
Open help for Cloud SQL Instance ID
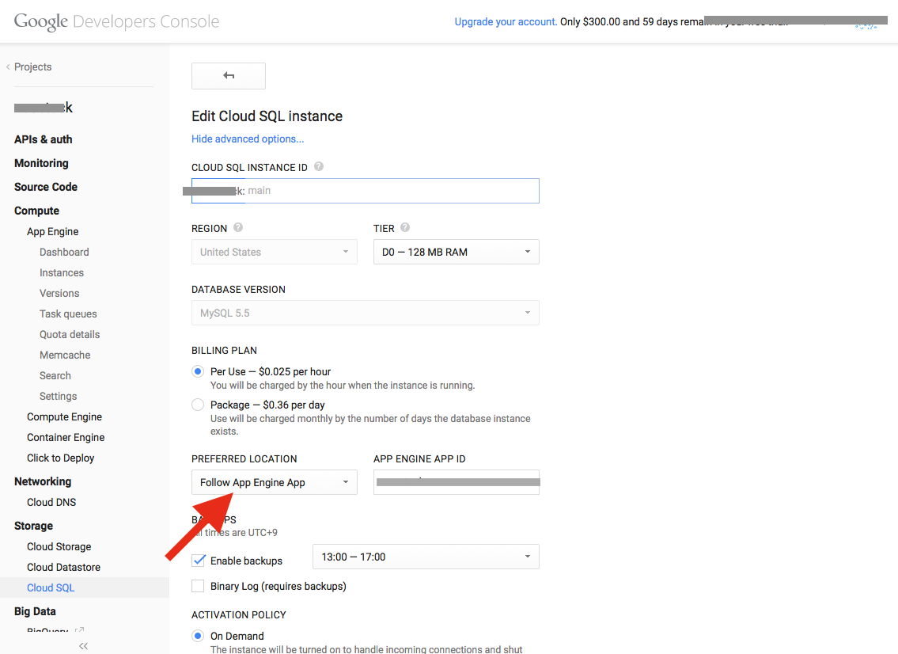click(x=319, y=167)
